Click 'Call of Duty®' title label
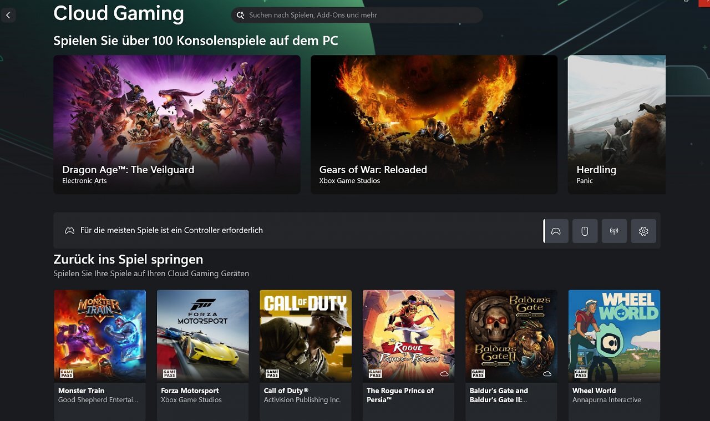 (x=286, y=390)
